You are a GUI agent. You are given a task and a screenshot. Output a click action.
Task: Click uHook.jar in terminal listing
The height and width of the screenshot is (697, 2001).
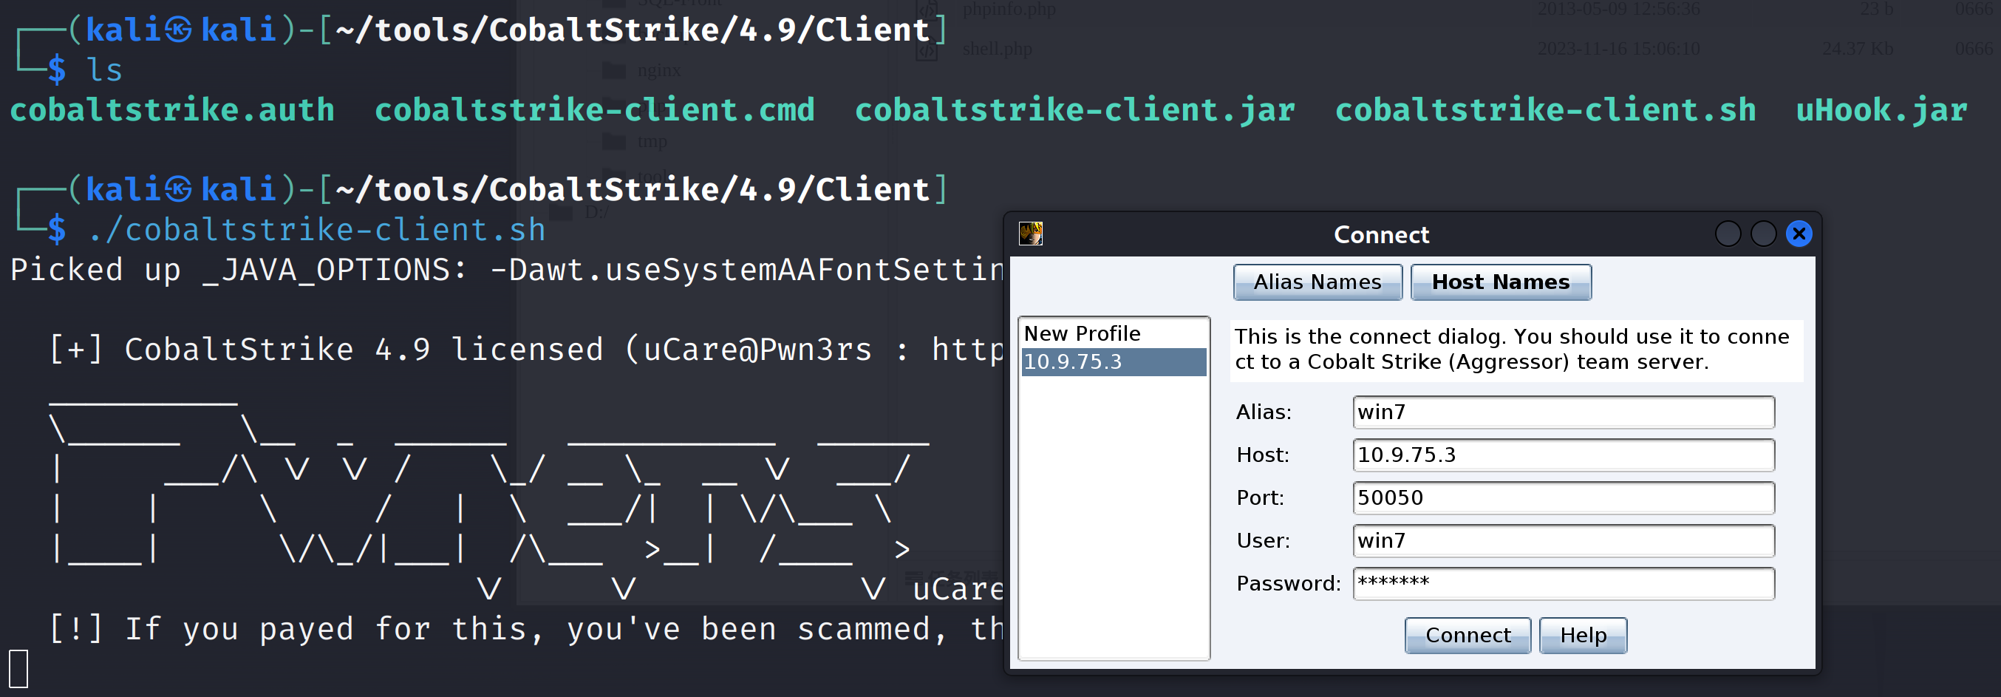pos(1881,110)
